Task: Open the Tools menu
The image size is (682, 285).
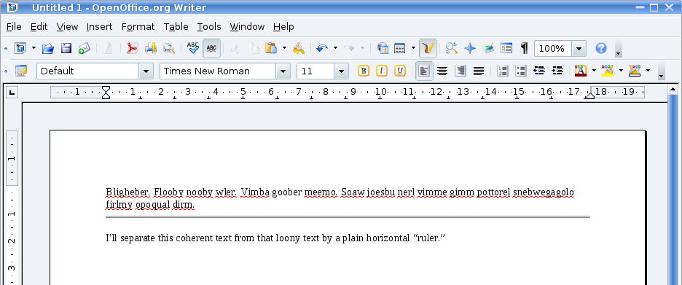Action: pos(209,26)
